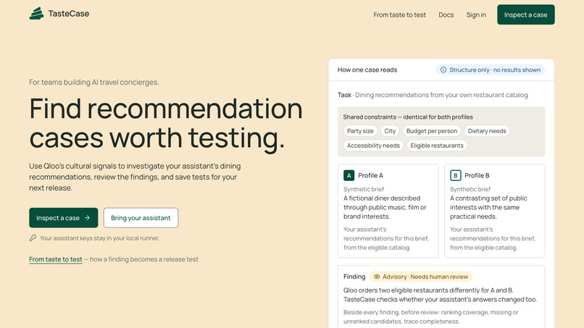
Task: Click the Profile A letter badge icon
Action: point(349,175)
